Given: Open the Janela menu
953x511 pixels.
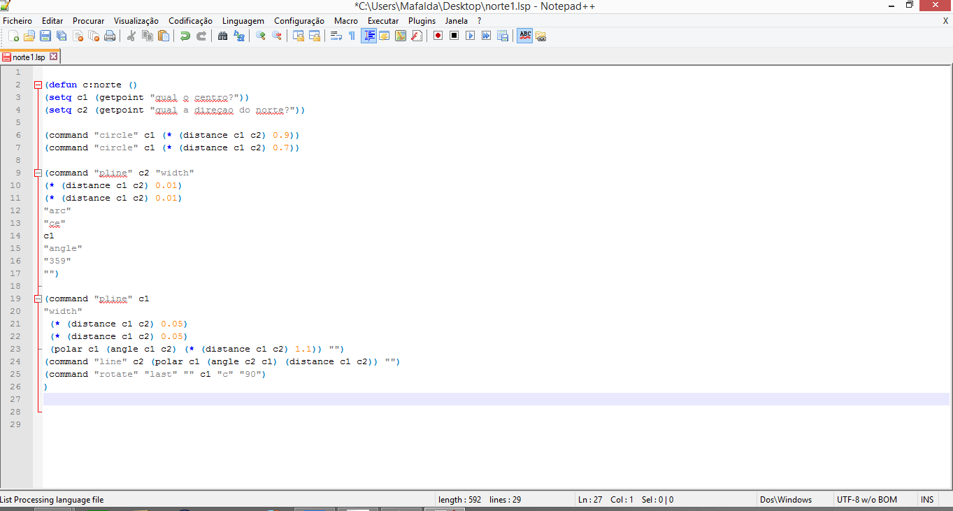Looking at the screenshot, I should pos(457,21).
